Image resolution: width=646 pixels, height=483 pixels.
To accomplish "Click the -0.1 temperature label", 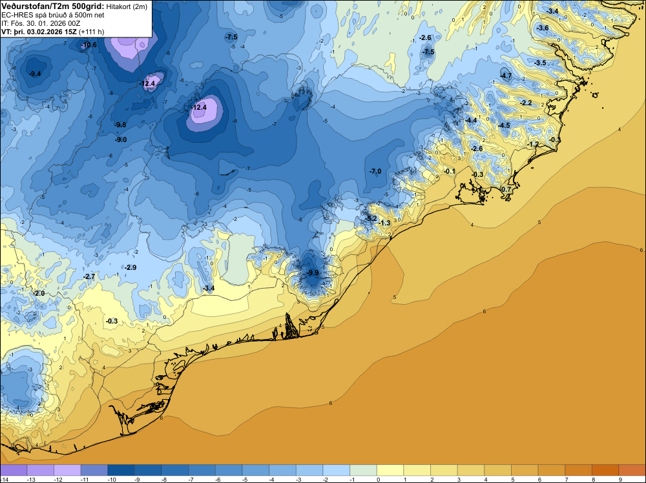I will [450, 172].
